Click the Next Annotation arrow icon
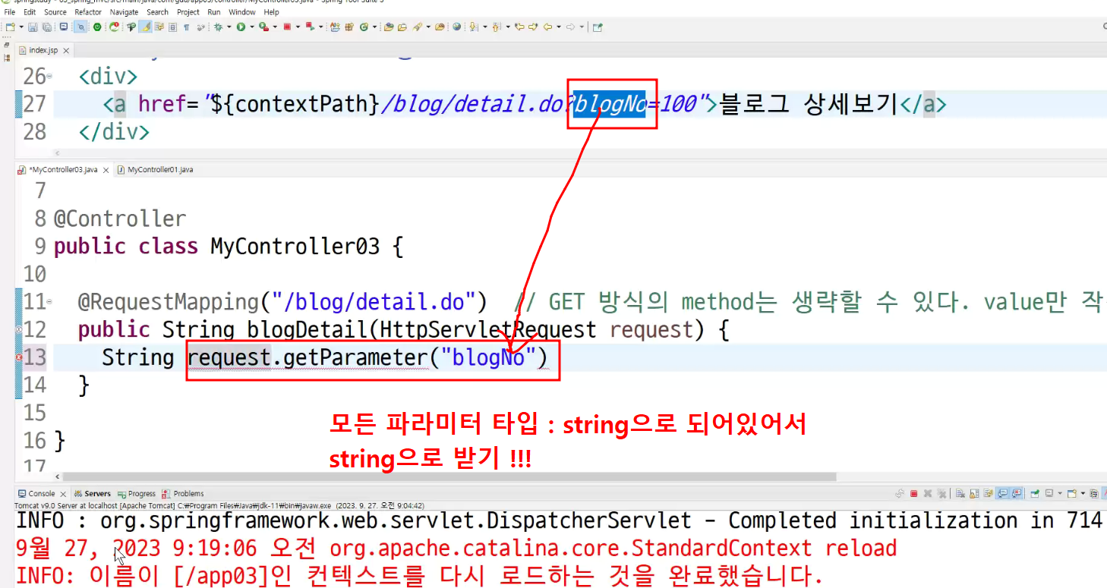Viewport: 1107px width, 588px height. pos(473,27)
